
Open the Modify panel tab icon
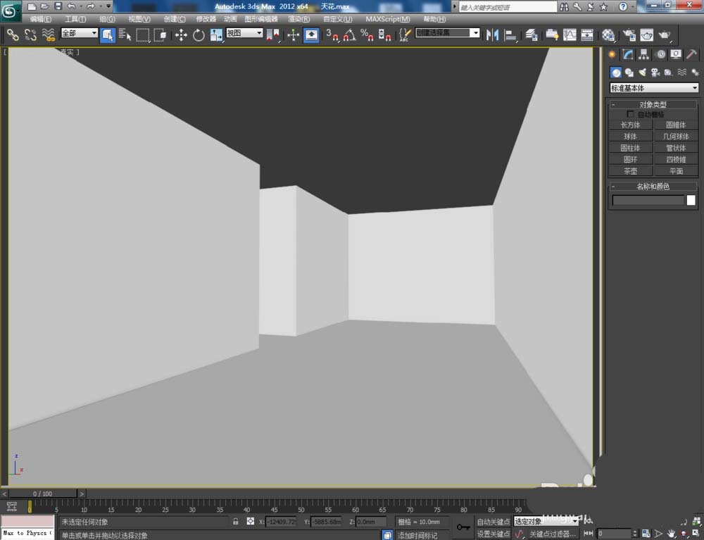coord(628,54)
